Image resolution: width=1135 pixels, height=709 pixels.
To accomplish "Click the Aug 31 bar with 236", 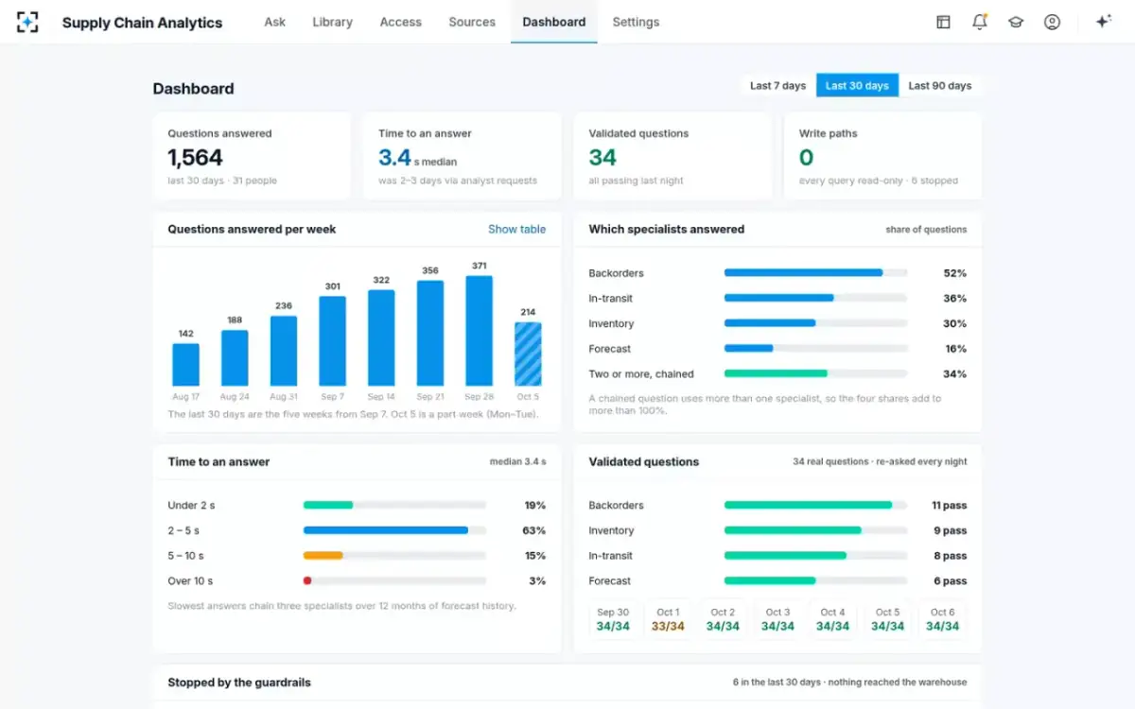I will pos(284,351).
